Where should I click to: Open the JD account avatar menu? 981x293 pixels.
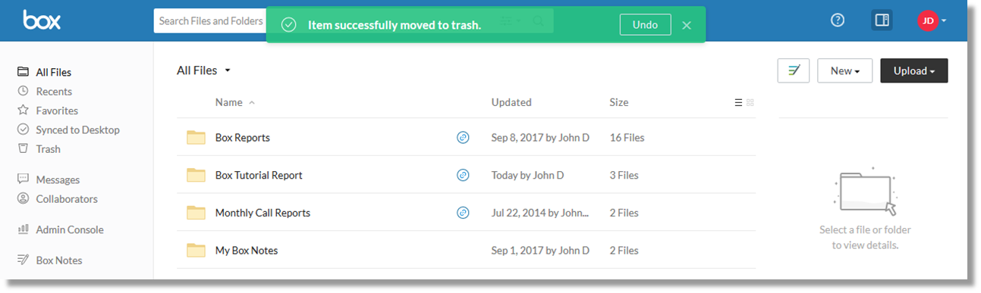click(932, 21)
